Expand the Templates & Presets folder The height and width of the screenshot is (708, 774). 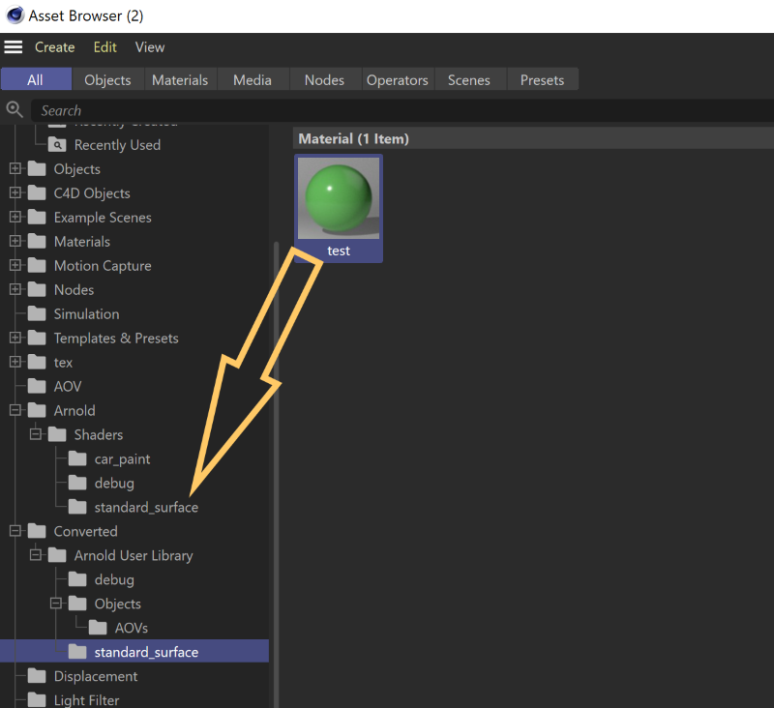click(x=15, y=338)
